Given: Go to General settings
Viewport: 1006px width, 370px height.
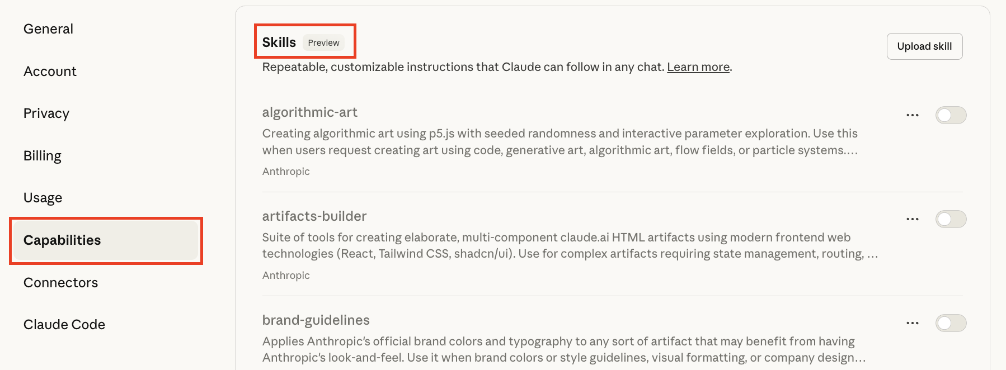Looking at the screenshot, I should [x=49, y=29].
